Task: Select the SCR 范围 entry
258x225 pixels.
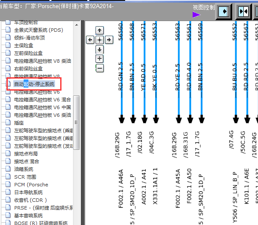Action: click(x=25, y=177)
